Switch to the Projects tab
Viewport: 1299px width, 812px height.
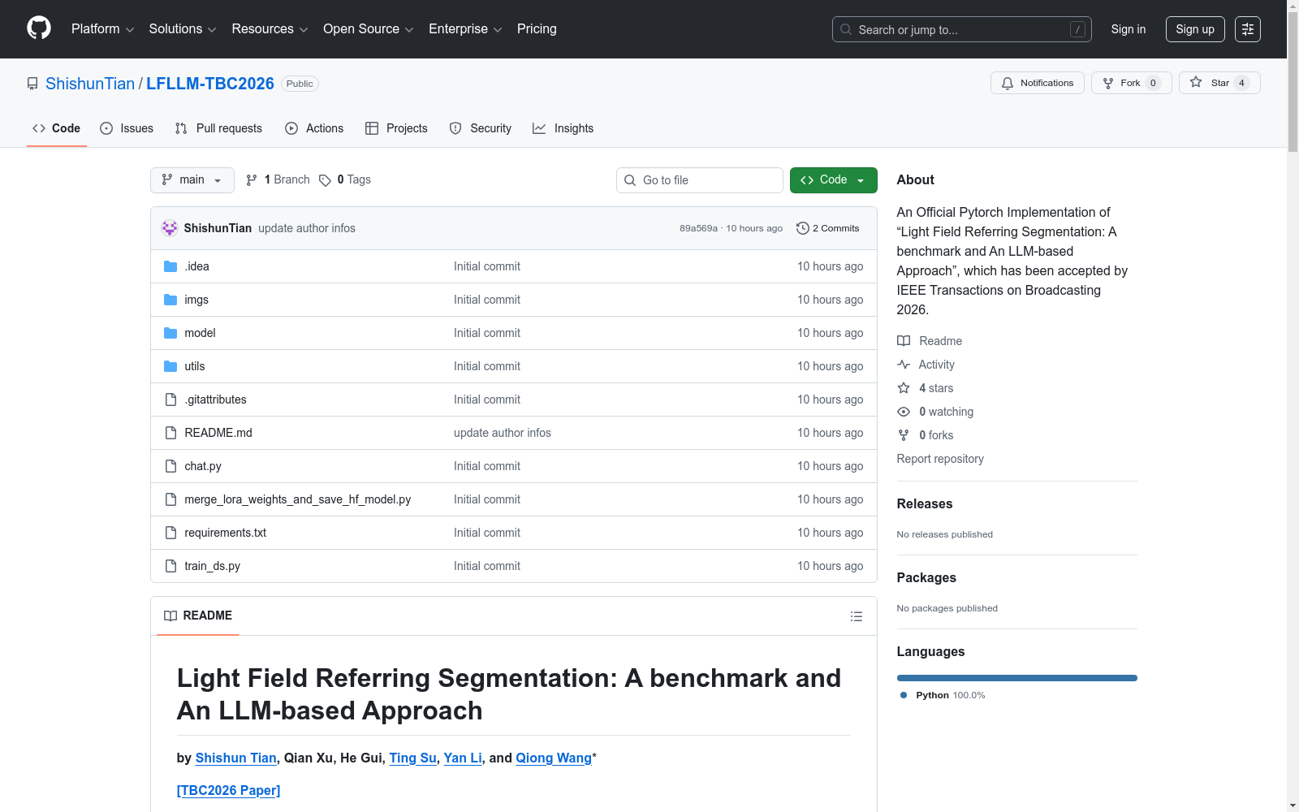click(x=396, y=128)
